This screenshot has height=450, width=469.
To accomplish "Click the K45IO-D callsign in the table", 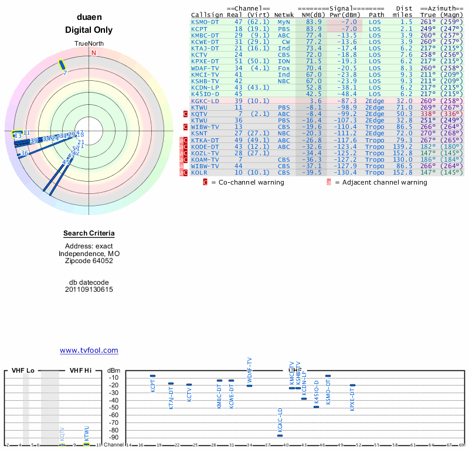I will (205, 94).
